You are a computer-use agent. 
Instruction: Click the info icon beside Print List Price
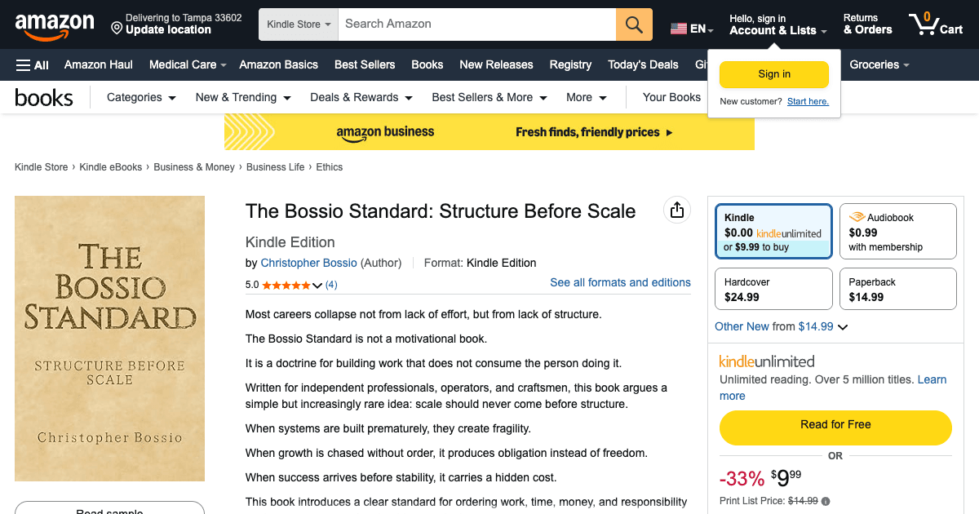824,501
